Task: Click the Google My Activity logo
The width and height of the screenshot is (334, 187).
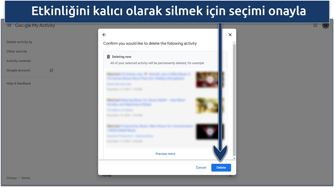Action: coord(35,26)
